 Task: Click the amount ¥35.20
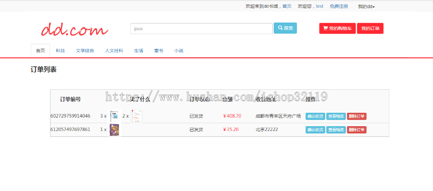(x=230, y=130)
